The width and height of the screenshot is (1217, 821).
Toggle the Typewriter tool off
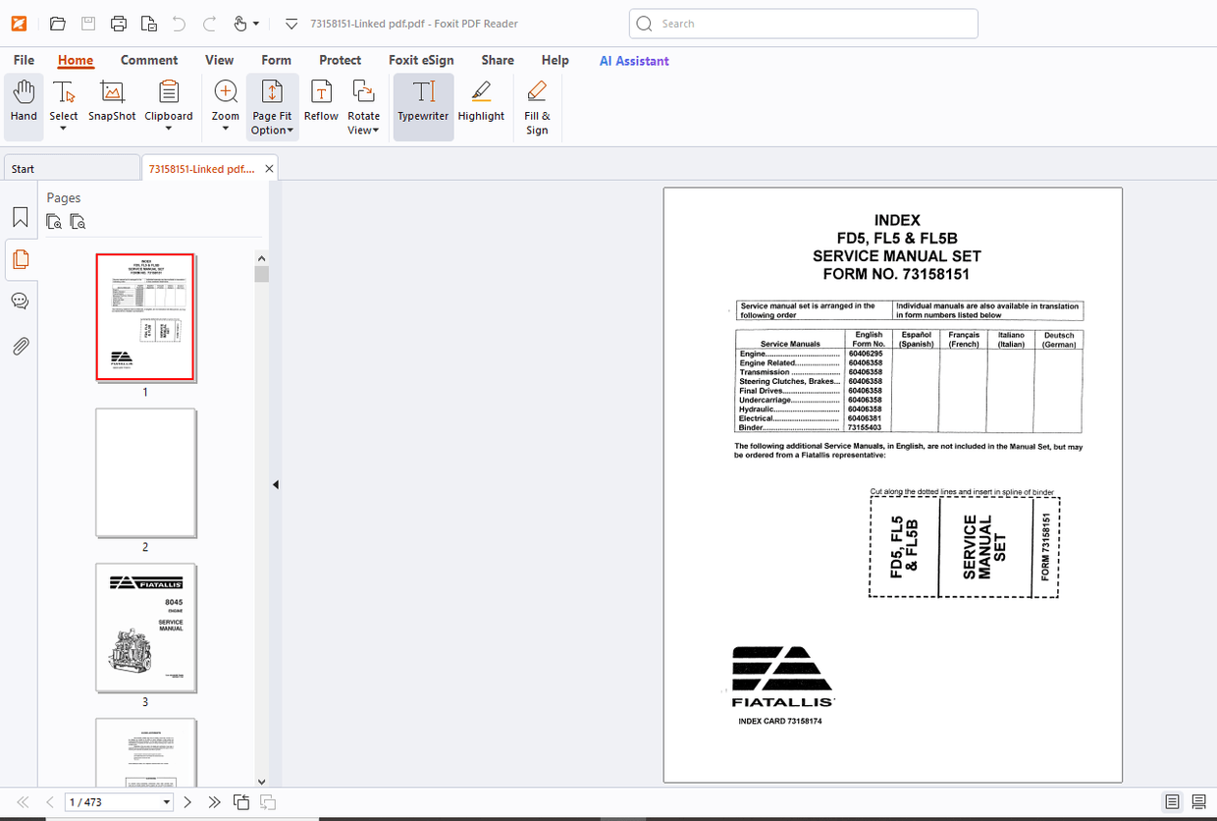point(423,105)
